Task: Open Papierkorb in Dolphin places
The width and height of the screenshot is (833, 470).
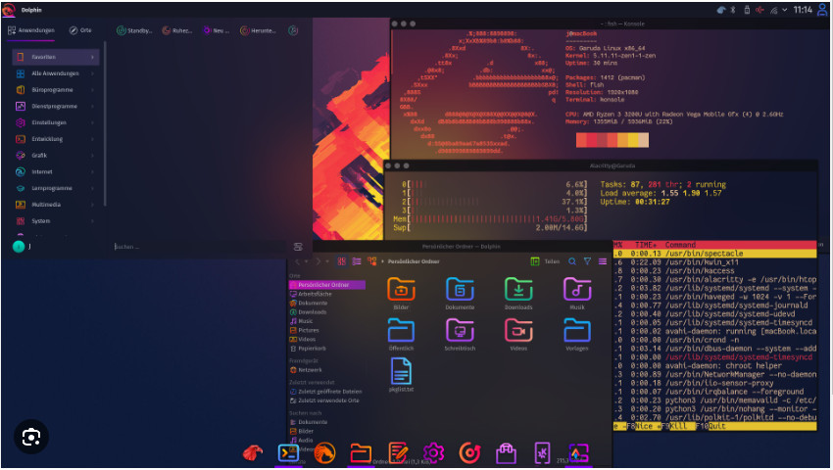Action: (x=326, y=349)
